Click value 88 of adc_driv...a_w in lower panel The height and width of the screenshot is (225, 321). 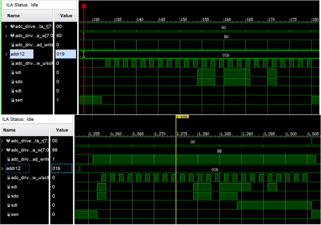point(55,150)
